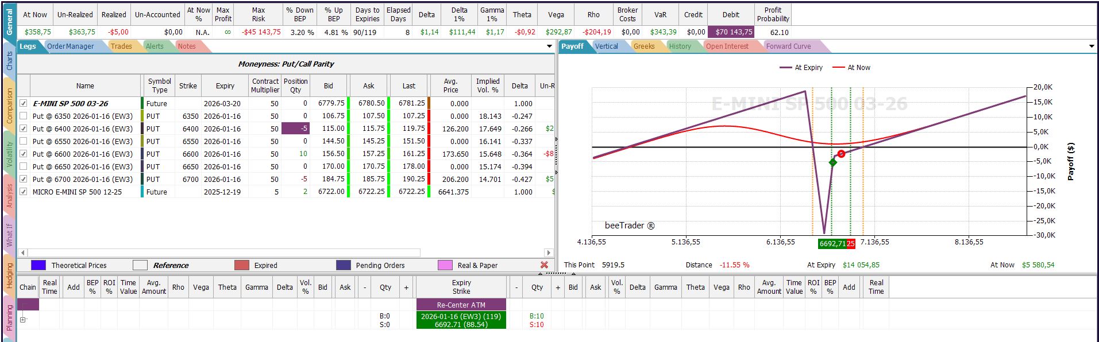Click the At Expiry legend entry
This screenshot has height=342, width=1099.
[x=801, y=68]
